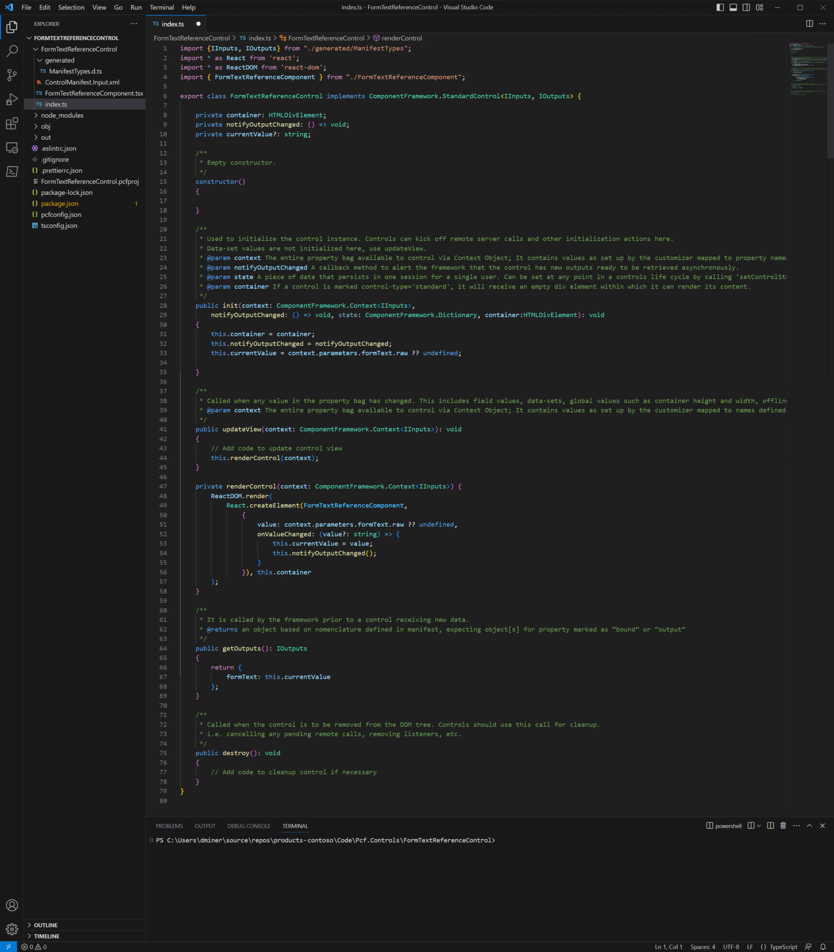Switch to the DEBUG CONSOLE tab
The image size is (834, 952).
point(249,826)
